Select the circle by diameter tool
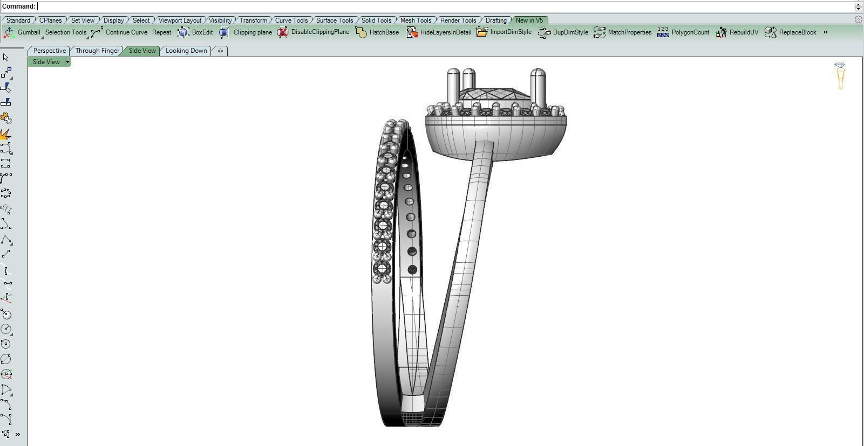The width and height of the screenshot is (864, 446). click(x=6, y=359)
